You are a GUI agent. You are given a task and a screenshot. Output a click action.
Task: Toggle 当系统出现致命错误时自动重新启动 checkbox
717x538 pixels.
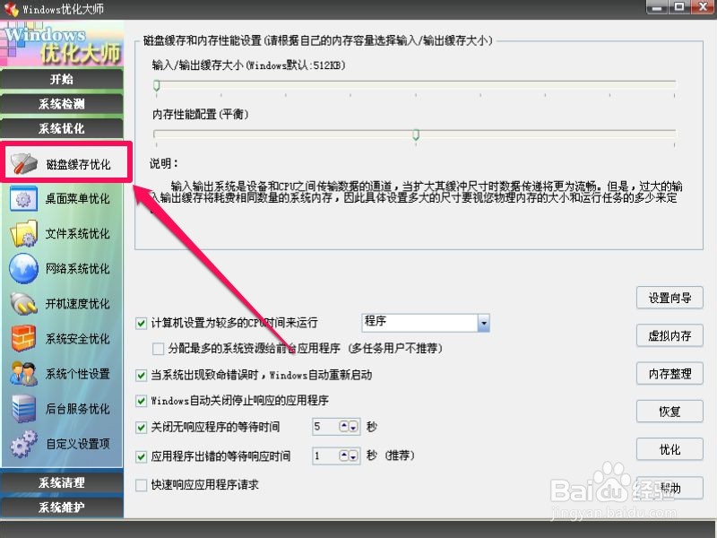pos(142,376)
